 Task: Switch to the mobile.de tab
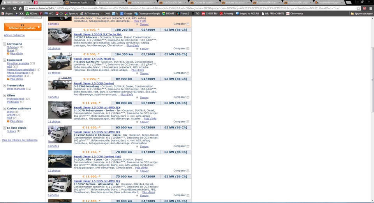(330, 2)
